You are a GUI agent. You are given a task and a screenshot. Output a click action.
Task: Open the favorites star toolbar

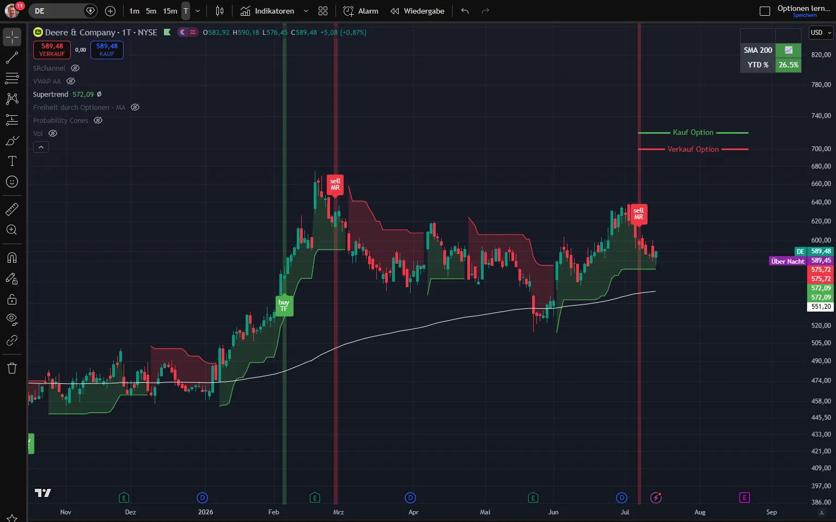click(12, 518)
